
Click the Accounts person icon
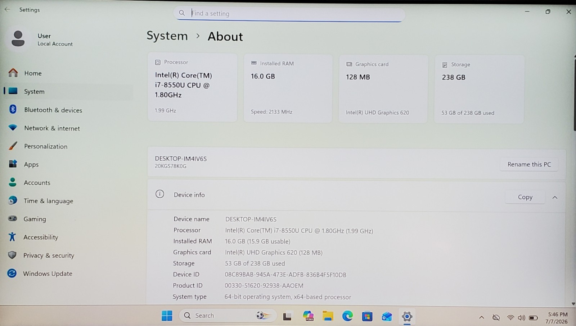[x=13, y=182]
